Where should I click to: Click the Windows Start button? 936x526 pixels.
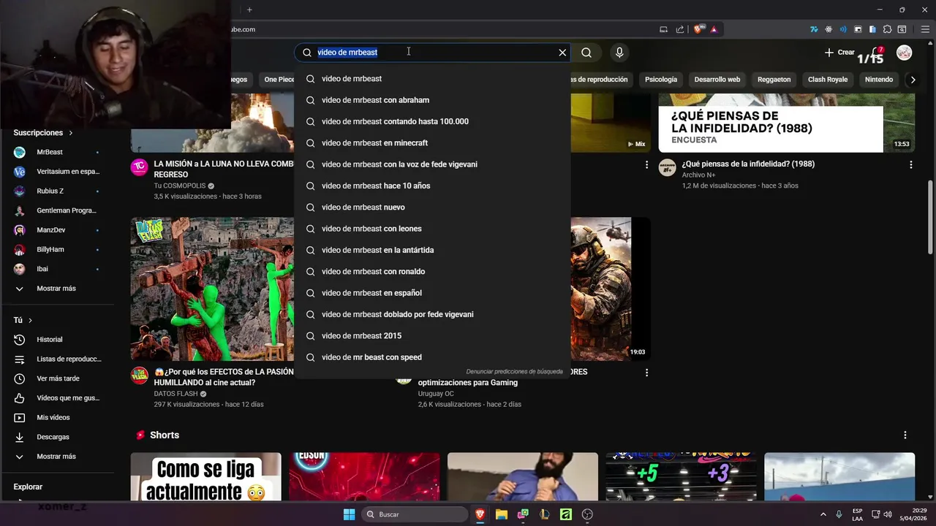(x=349, y=514)
